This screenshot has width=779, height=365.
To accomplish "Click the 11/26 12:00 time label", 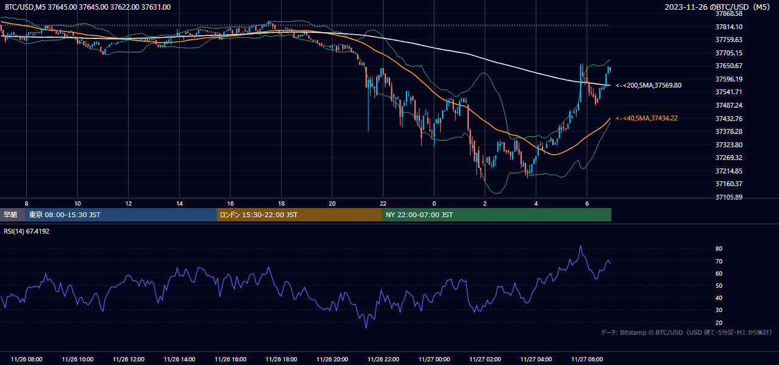I will tap(129, 360).
